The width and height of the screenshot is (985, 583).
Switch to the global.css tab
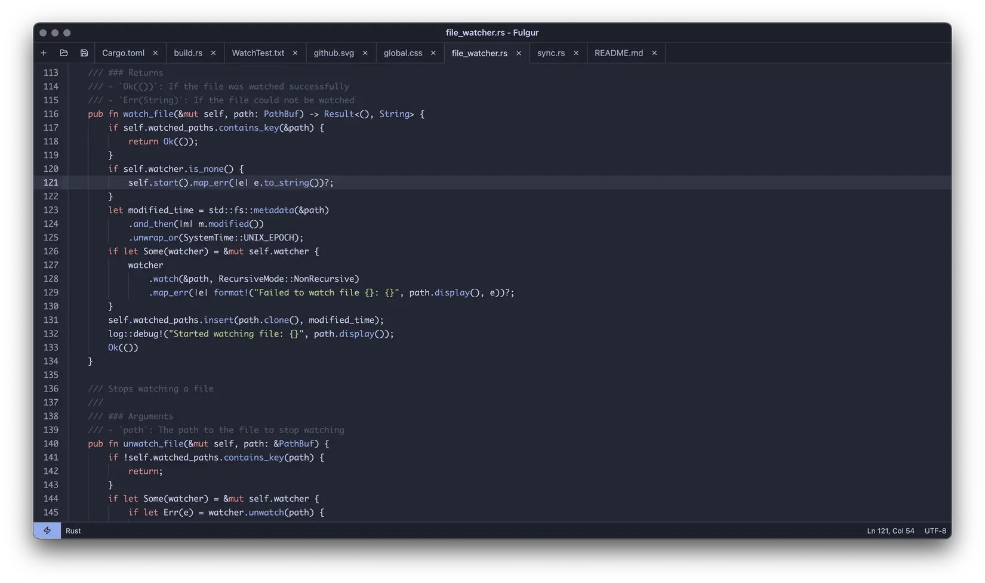tap(403, 53)
